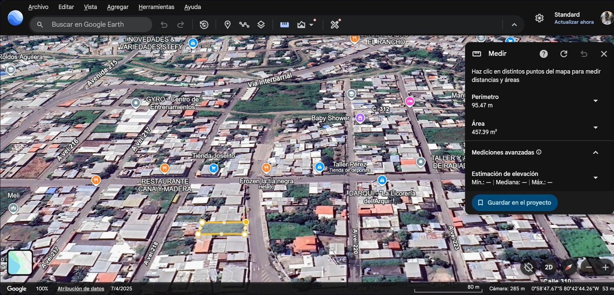Click the map style mountain icon
The width and height of the screenshot is (614, 295).
point(301,25)
